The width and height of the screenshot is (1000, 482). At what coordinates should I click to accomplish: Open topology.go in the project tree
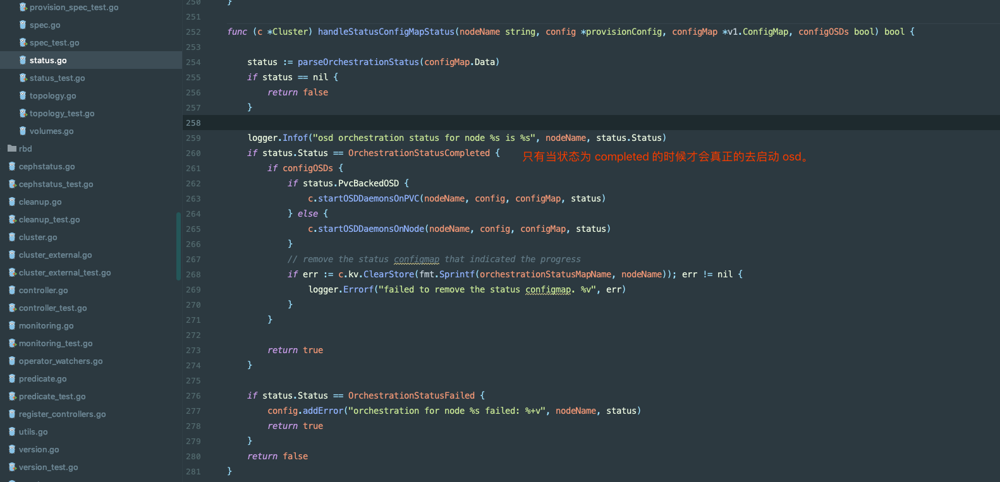tap(52, 96)
